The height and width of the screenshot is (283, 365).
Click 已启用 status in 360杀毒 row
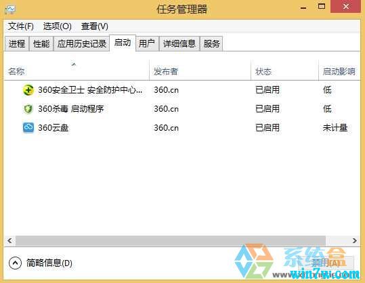[x=267, y=109]
